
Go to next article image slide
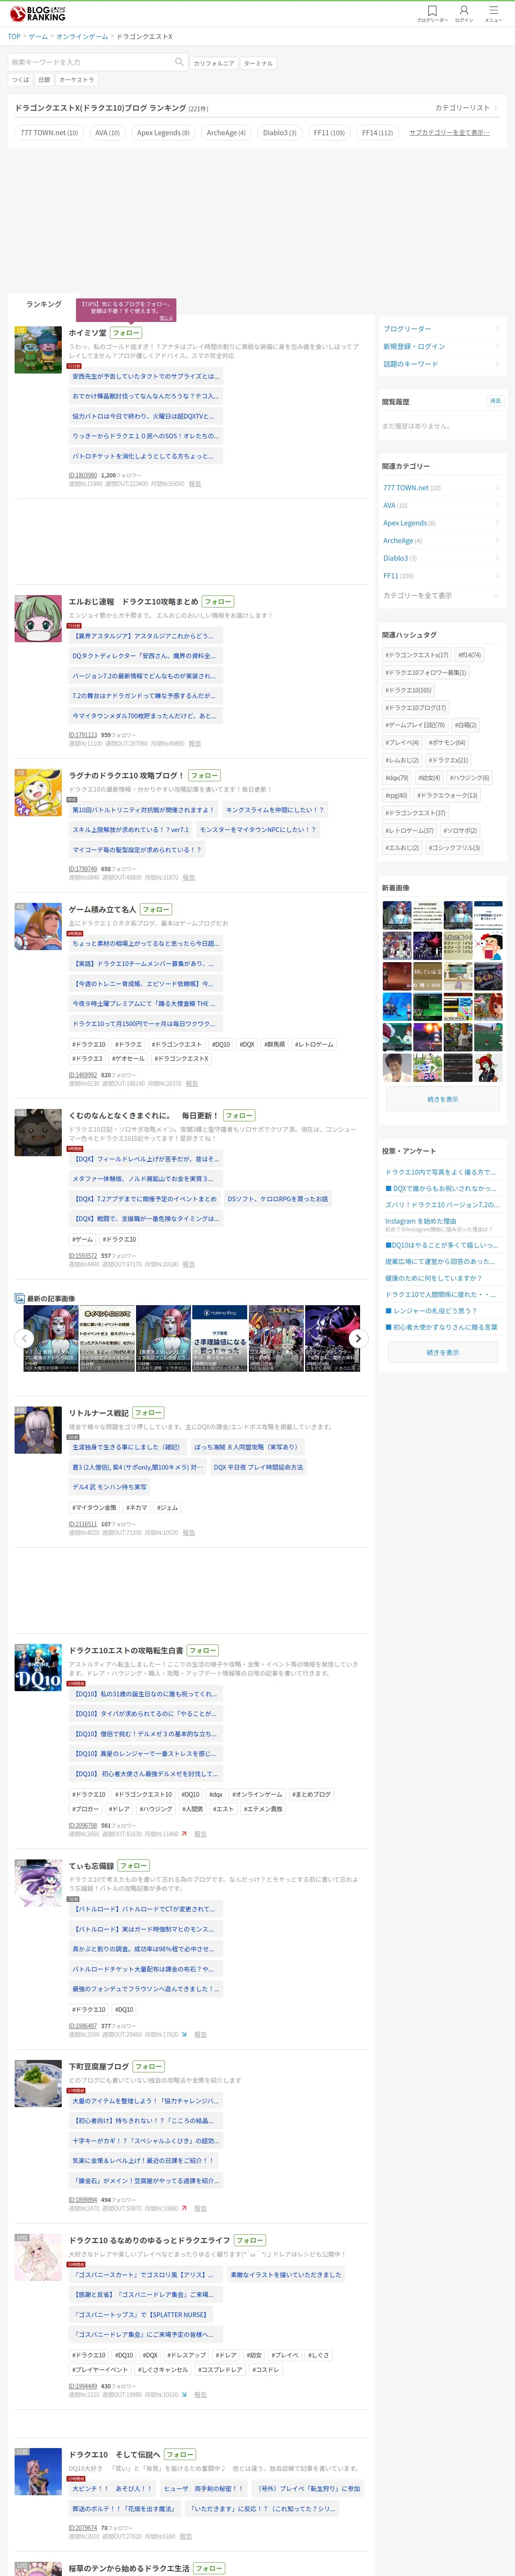click(357, 1338)
